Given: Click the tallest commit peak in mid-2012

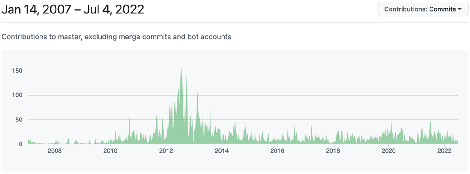Looking at the screenshot, I should click(x=181, y=71).
